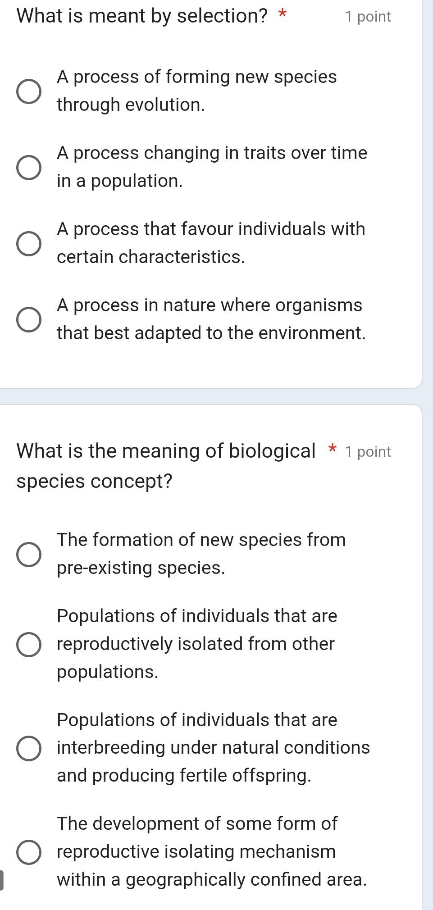The height and width of the screenshot is (910, 433).
Task: Click the text "through evolution" in the first option
Action: 131,105
